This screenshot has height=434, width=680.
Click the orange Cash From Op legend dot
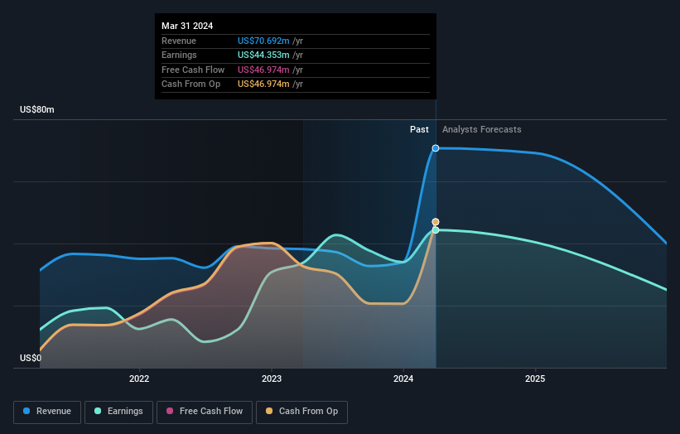tap(269, 411)
